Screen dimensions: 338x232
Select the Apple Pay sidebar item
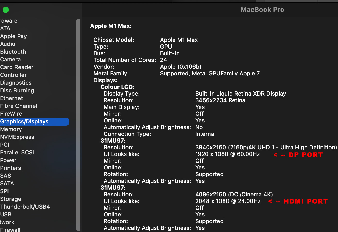coord(13,36)
